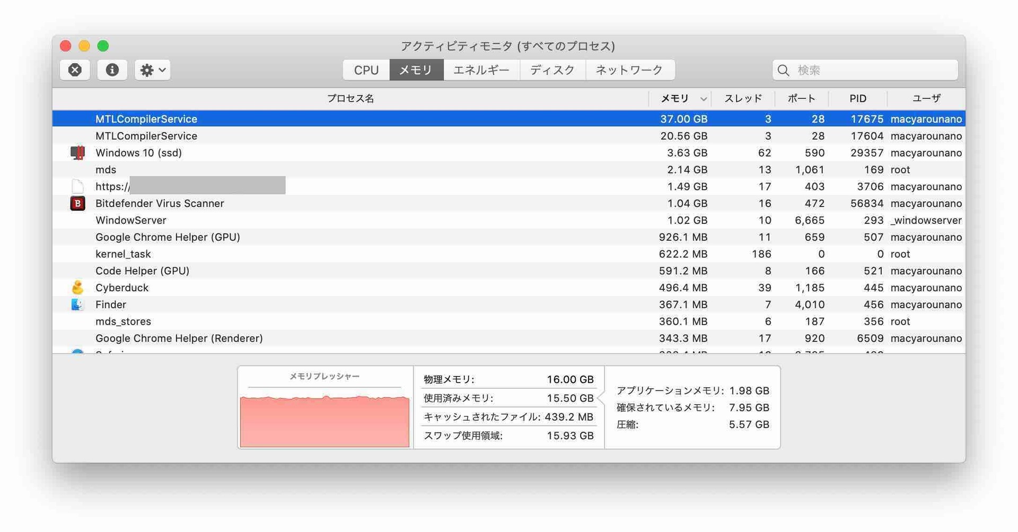The image size is (1018, 532).
Task: Select Code Helper (GPU) process row
Action: click(509, 271)
